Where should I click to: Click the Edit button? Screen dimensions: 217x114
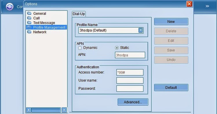tap(171, 41)
